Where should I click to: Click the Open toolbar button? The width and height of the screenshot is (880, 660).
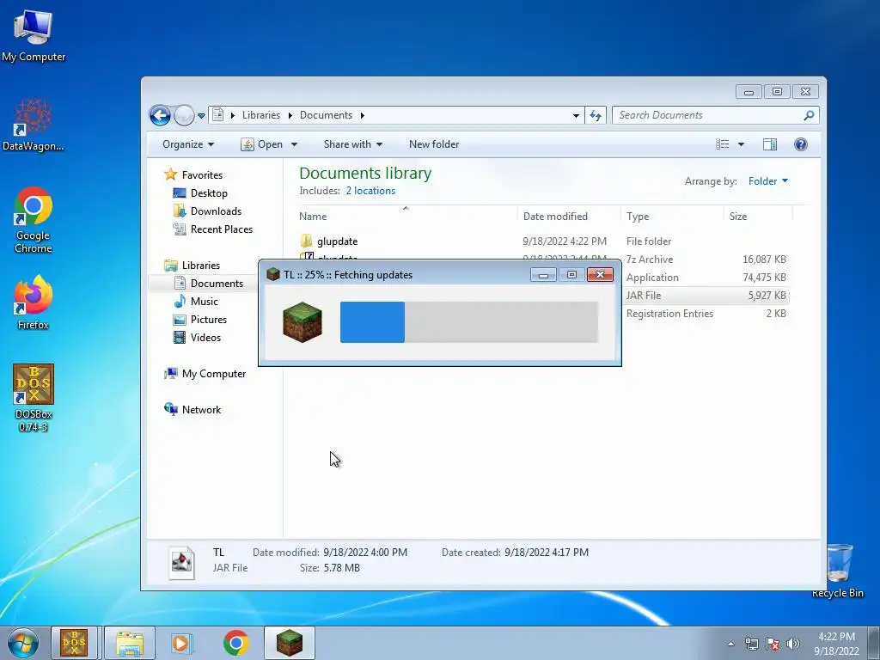[x=263, y=144]
